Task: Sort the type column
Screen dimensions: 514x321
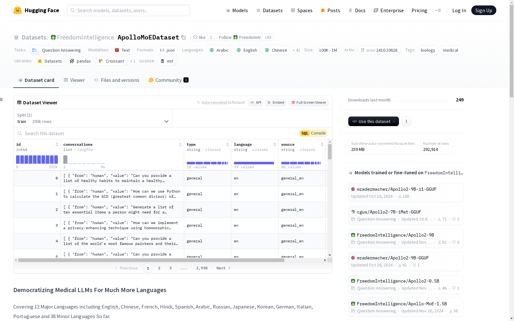Action: click(227, 144)
